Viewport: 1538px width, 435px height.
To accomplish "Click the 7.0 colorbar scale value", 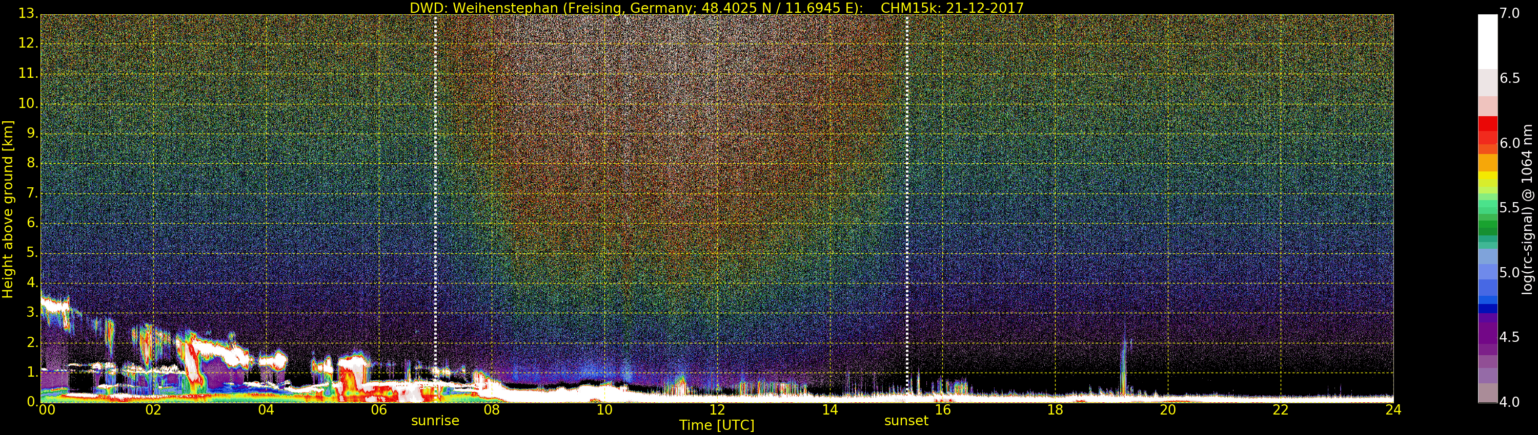I will [1509, 13].
